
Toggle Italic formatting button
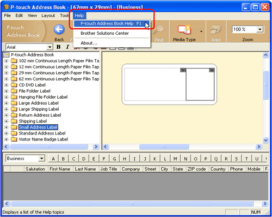[x=67, y=47]
